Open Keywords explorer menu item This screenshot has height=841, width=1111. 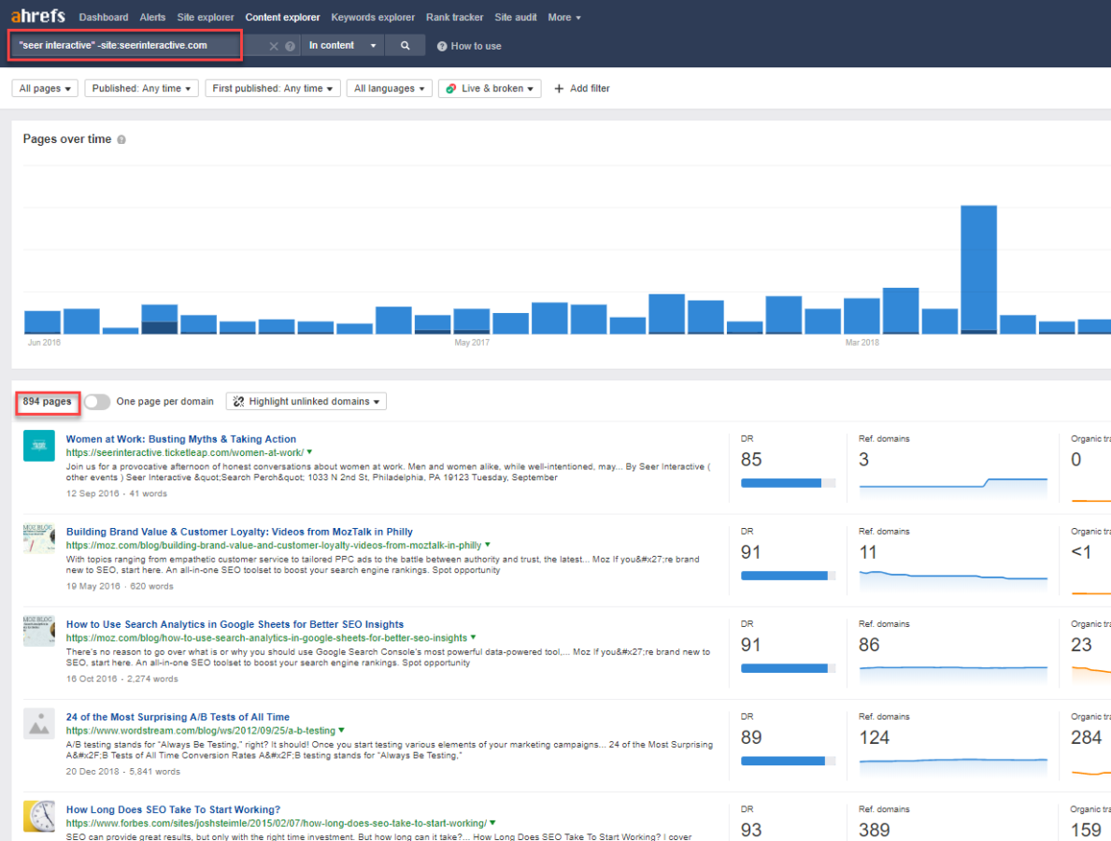(373, 18)
